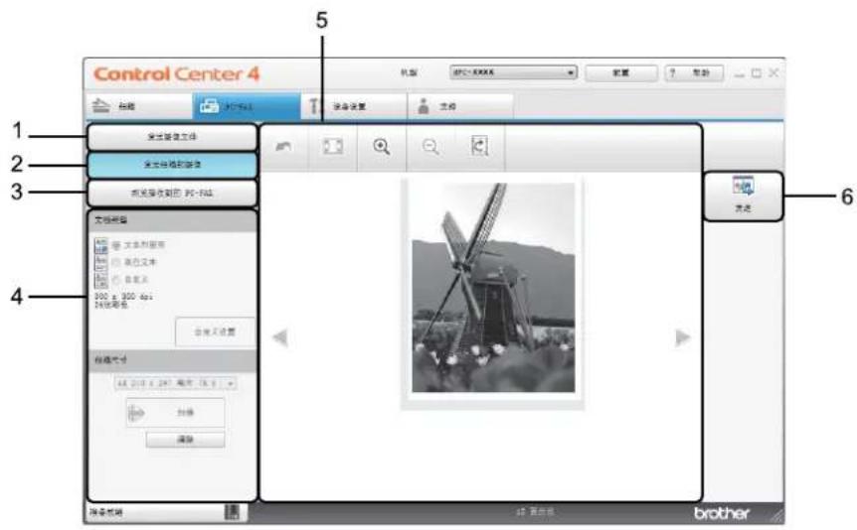Click the Scan button with scanner icon
The height and width of the screenshot is (530, 857).
coord(175,413)
